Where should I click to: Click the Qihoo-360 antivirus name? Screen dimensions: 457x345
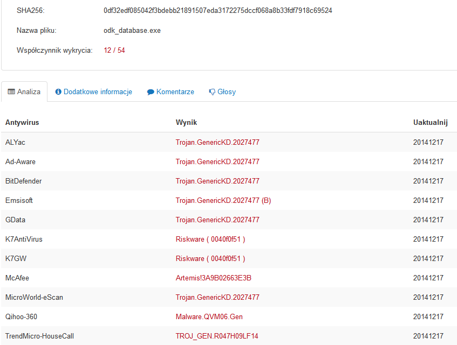click(21, 317)
